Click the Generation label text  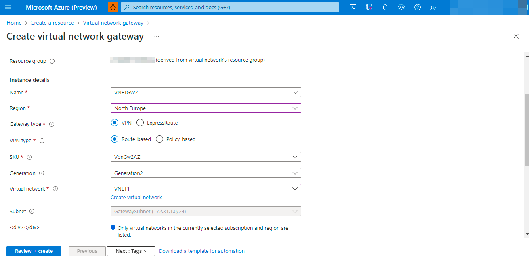pyautogui.click(x=23, y=173)
